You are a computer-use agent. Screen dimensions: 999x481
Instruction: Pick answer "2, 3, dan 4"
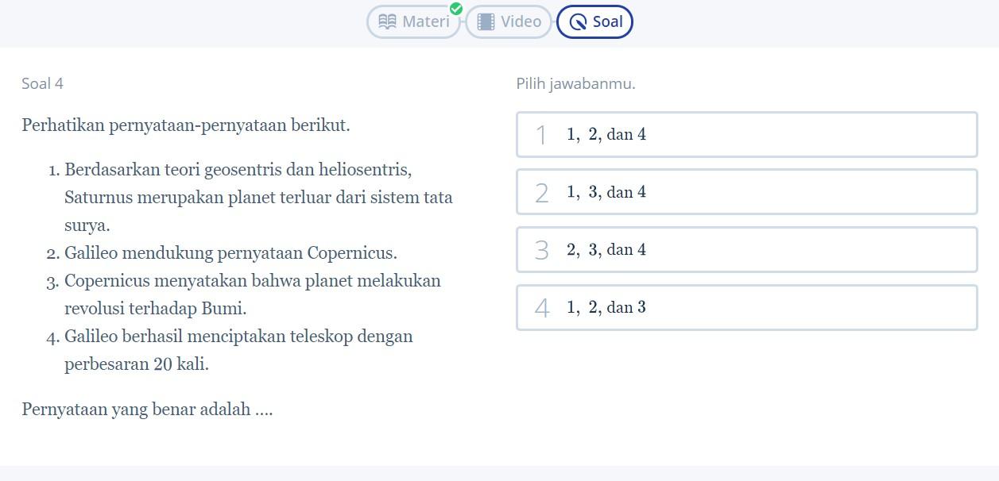(x=746, y=250)
